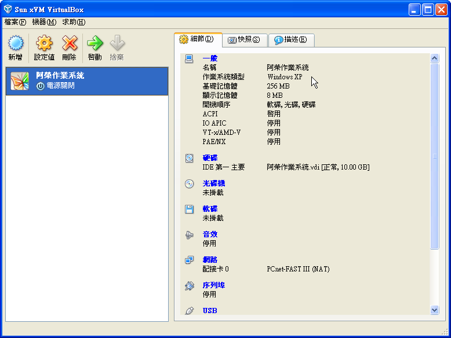Click the details scrollbar up arrow
Screen dimensions: 451x338
pyautogui.click(x=434, y=58)
